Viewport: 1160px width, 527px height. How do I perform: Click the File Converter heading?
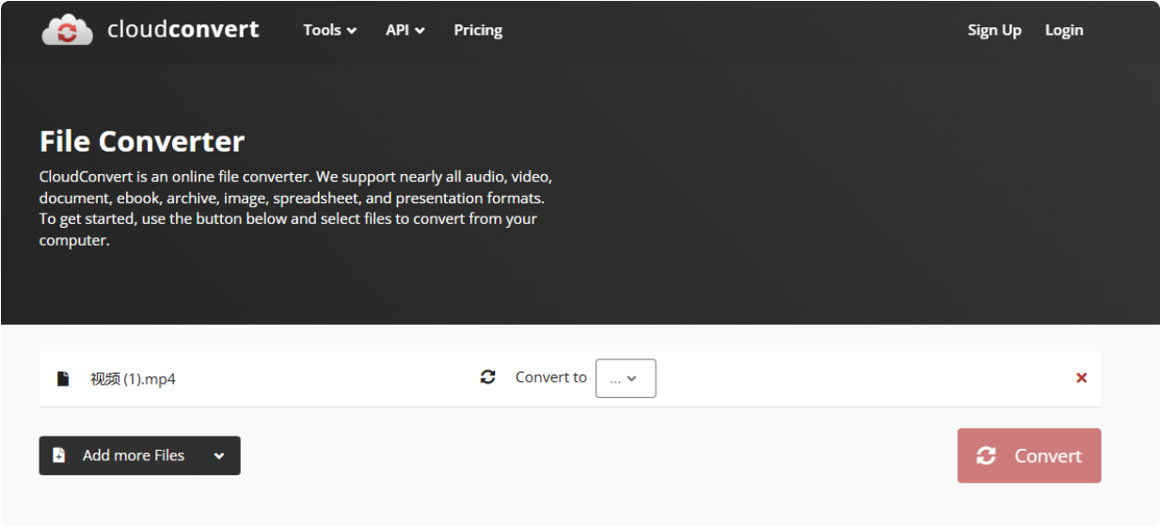[x=142, y=141]
